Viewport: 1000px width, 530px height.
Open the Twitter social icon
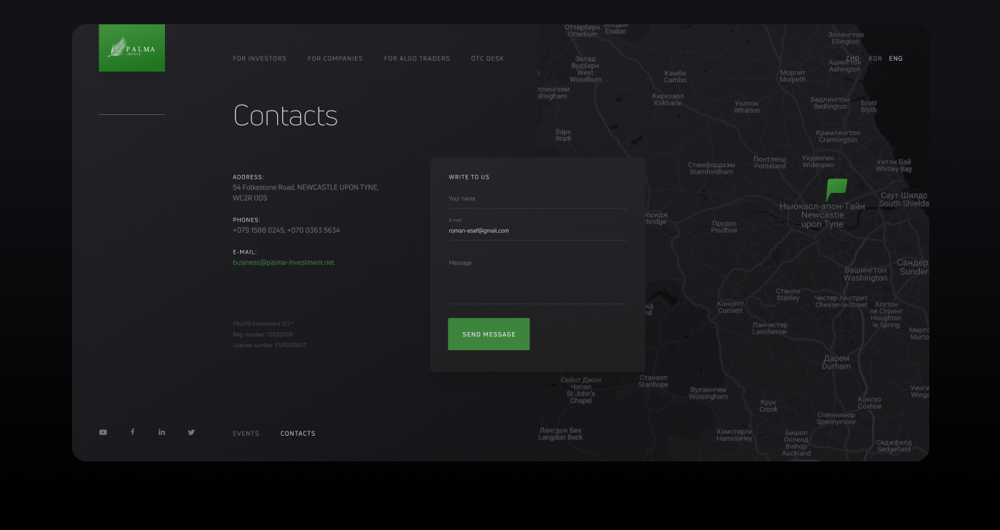pos(191,432)
